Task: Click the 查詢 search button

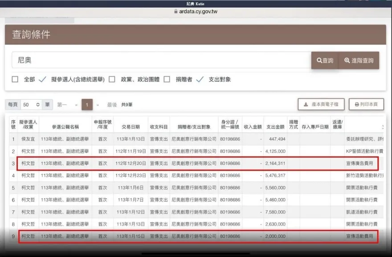Action: tap(325, 61)
